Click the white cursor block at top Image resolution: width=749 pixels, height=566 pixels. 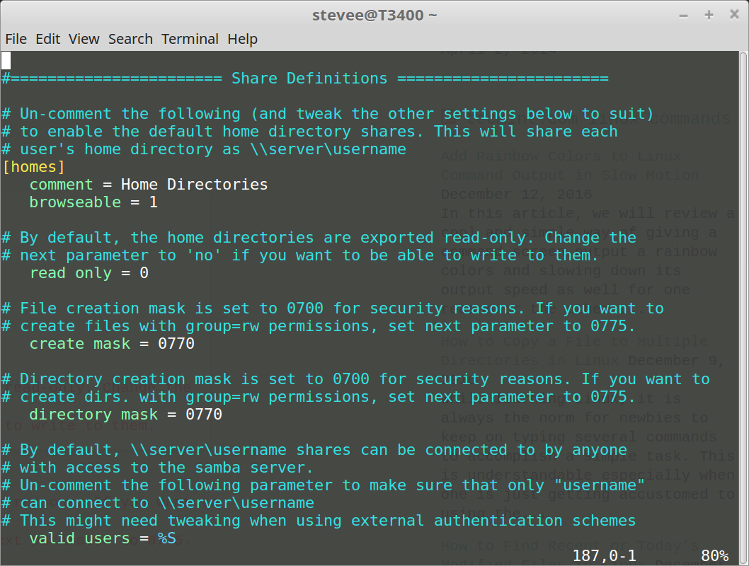pos(6,61)
